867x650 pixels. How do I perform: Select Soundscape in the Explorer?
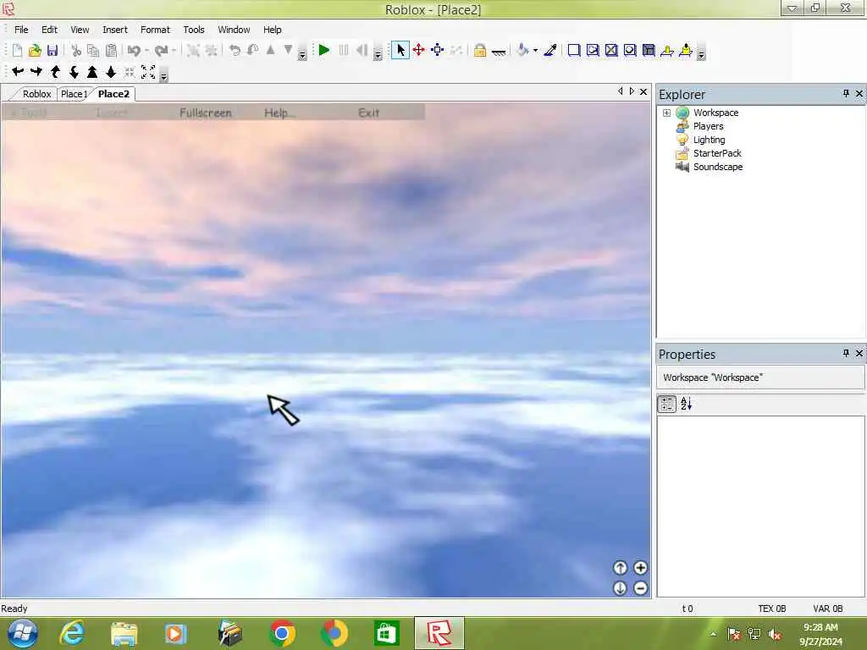pyautogui.click(x=718, y=167)
